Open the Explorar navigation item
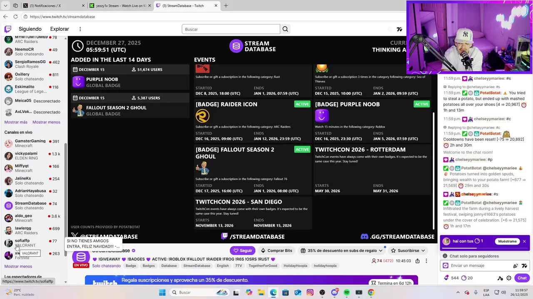Image resolution: width=533 pixels, height=299 pixels. tap(60, 29)
